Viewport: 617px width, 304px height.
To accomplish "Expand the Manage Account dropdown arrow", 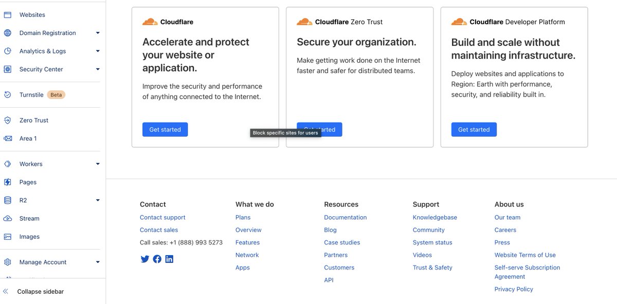I will click(x=98, y=262).
